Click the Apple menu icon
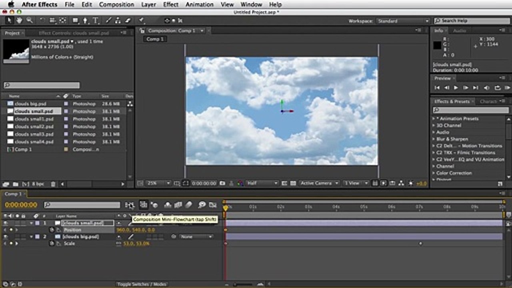This screenshot has width=512, height=288. point(11,4)
